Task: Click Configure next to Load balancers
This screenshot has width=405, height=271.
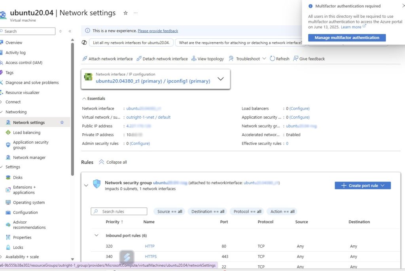Action: click(x=299, y=108)
